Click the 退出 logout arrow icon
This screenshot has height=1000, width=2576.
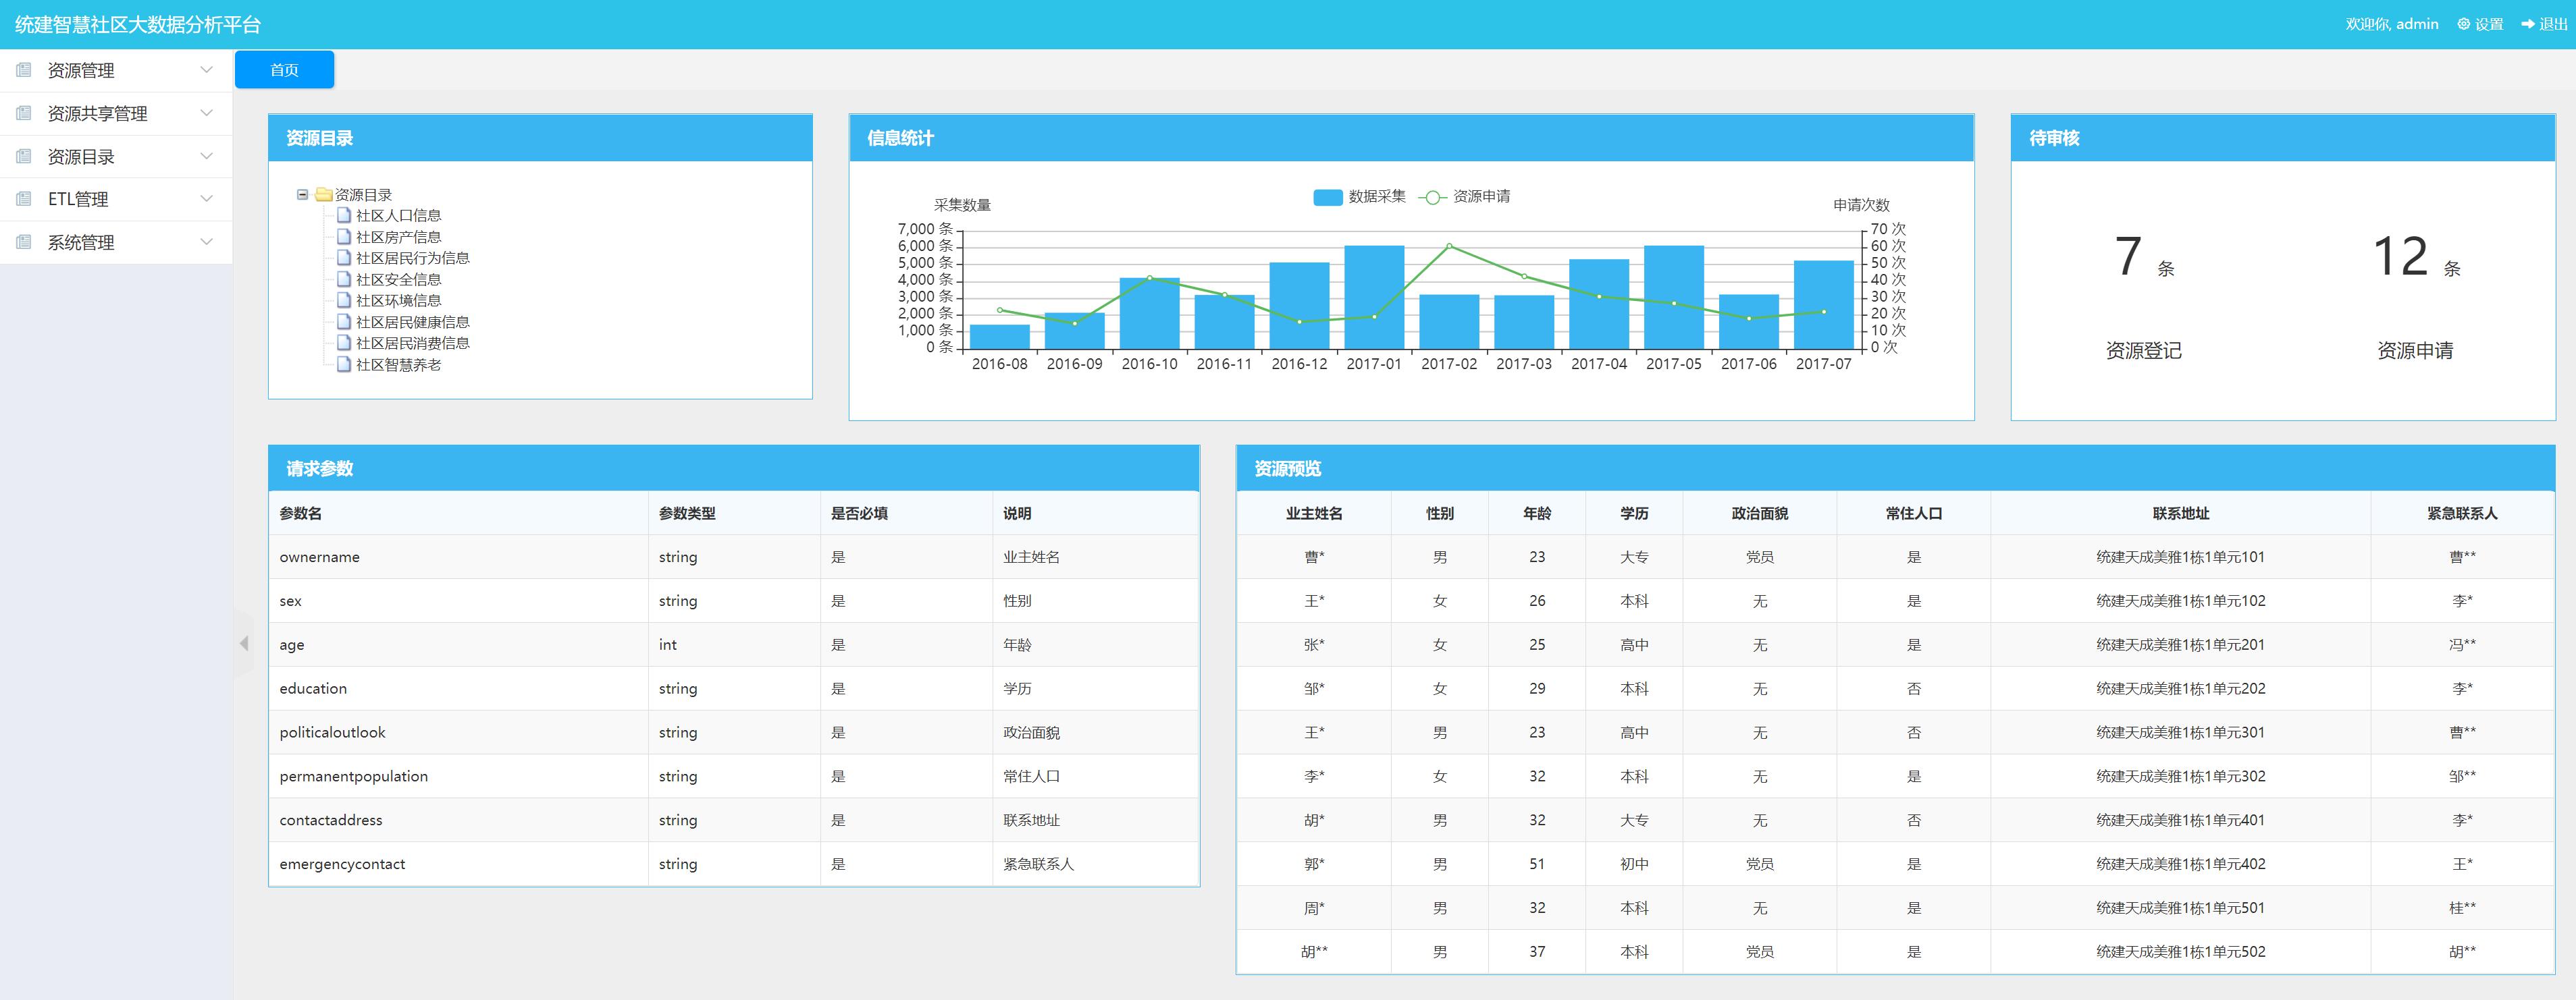coord(2528,24)
